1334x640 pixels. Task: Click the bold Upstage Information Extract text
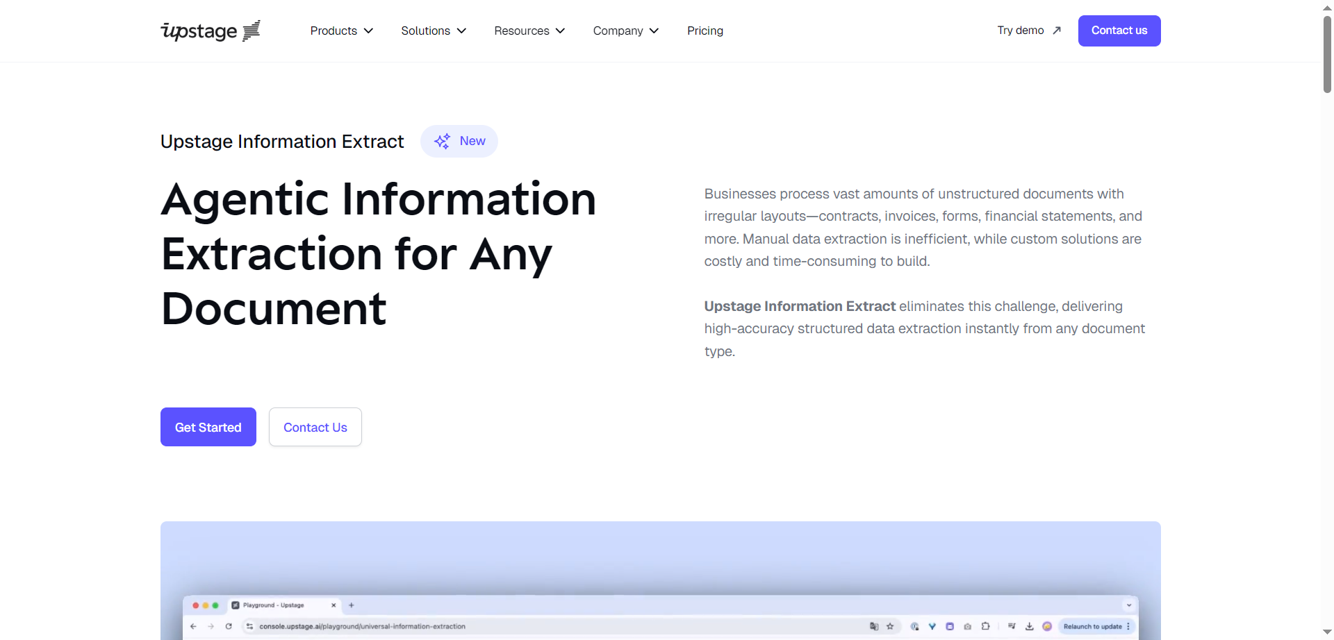[x=800, y=306]
